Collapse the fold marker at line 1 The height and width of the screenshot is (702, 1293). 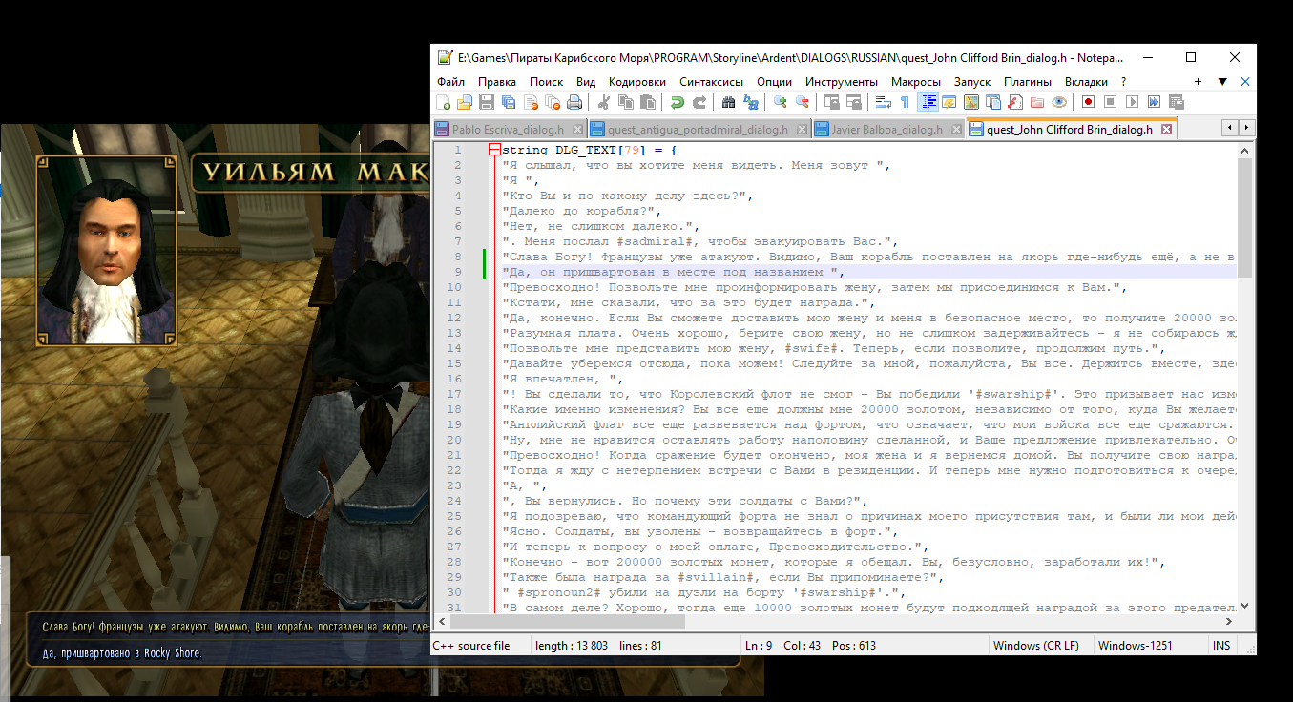pos(493,150)
